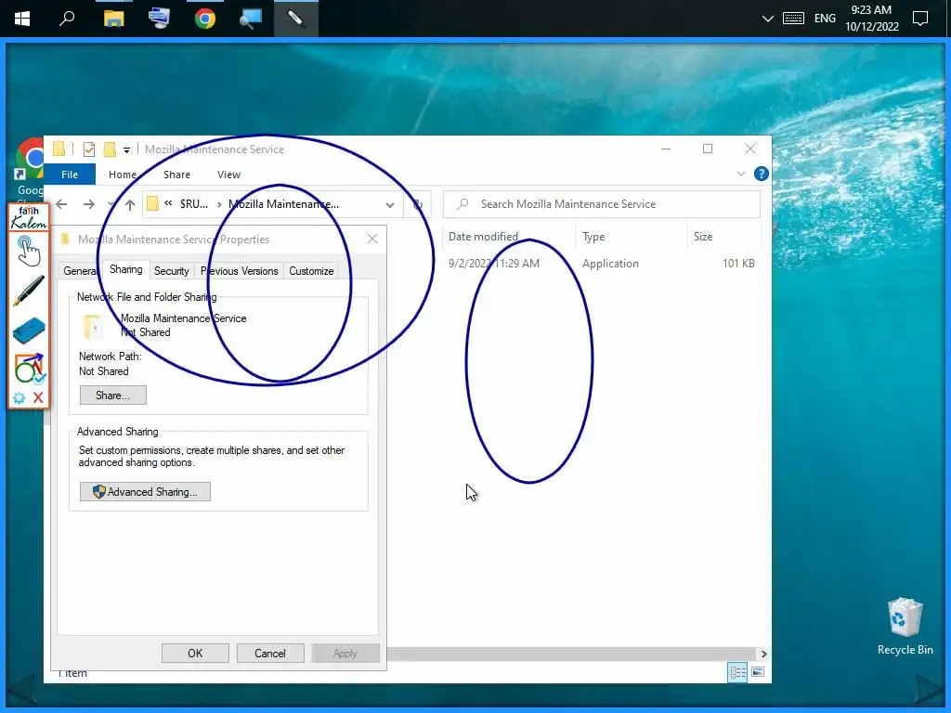951x713 pixels.
Task: Open the Windows Start menu
Action: click(x=22, y=19)
